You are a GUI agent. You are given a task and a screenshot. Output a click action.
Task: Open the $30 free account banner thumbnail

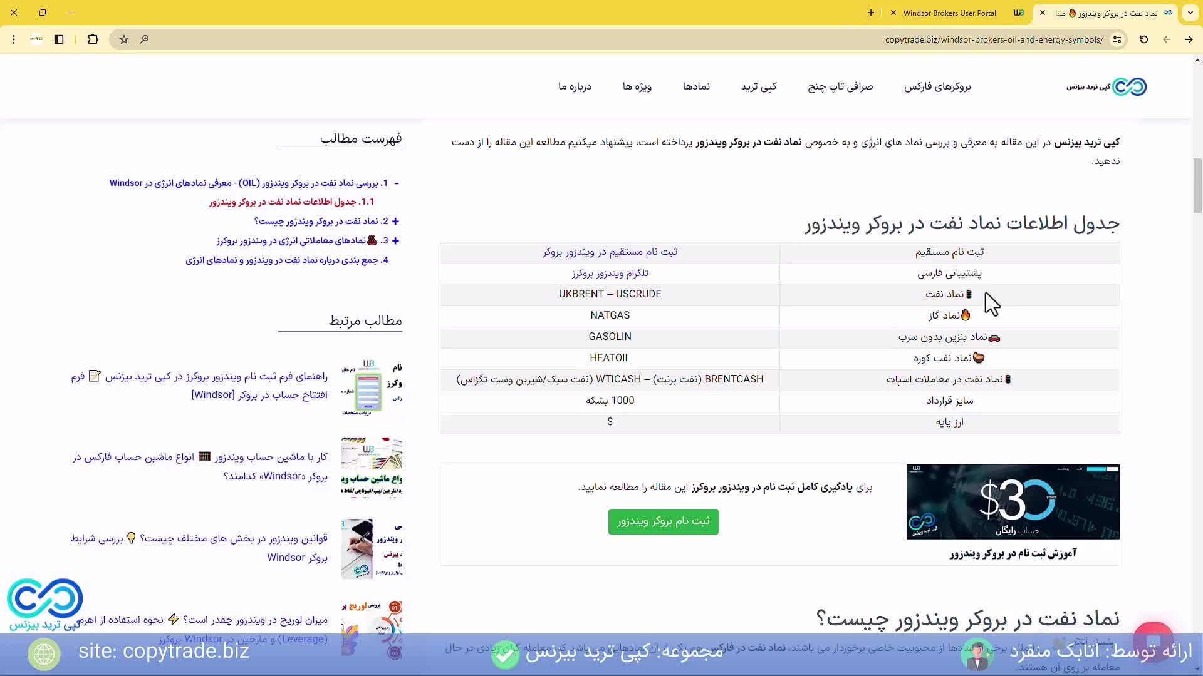1013,502
